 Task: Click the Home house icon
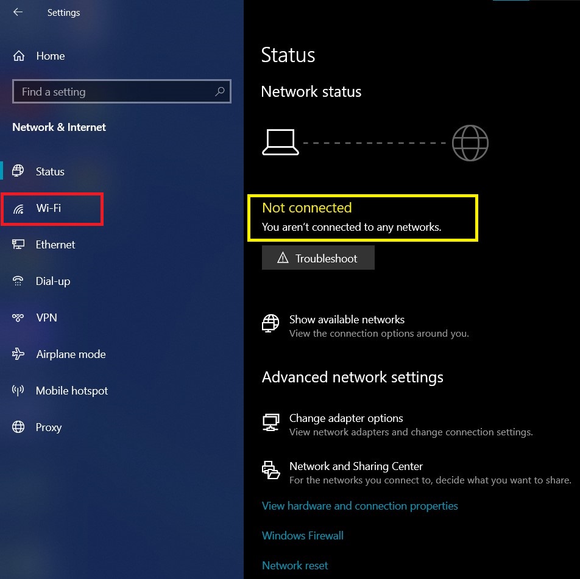(19, 56)
